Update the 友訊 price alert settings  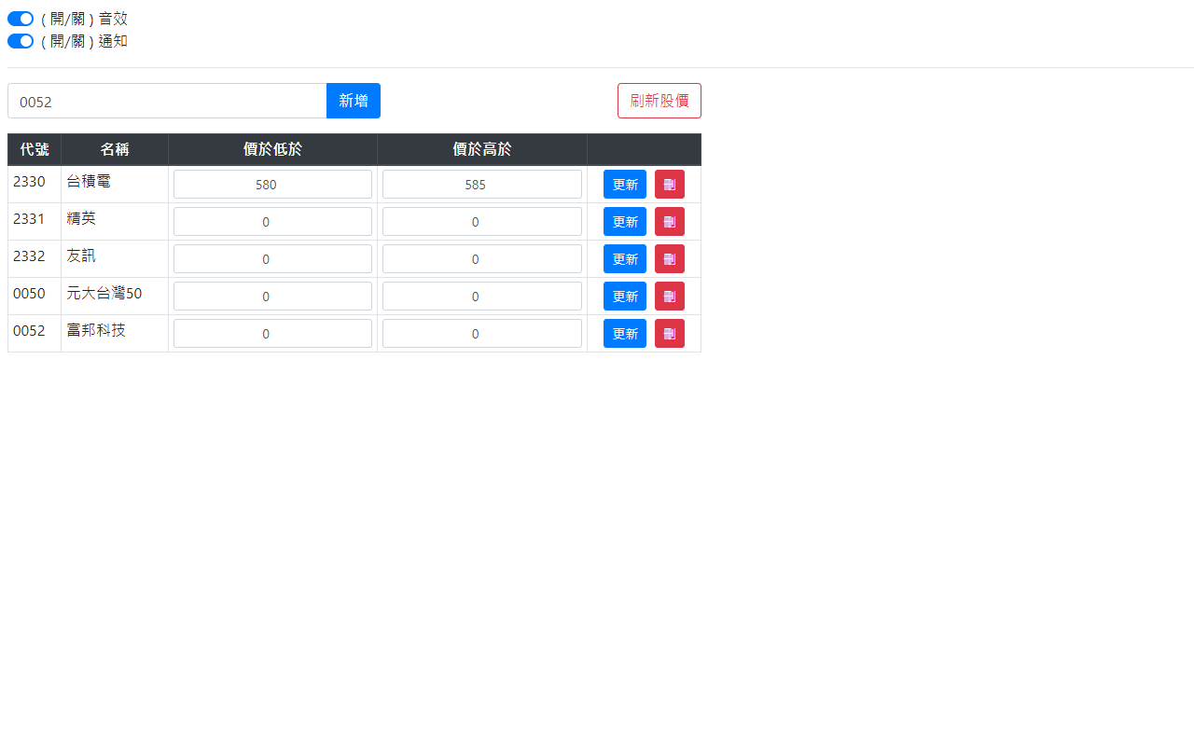click(x=624, y=258)
